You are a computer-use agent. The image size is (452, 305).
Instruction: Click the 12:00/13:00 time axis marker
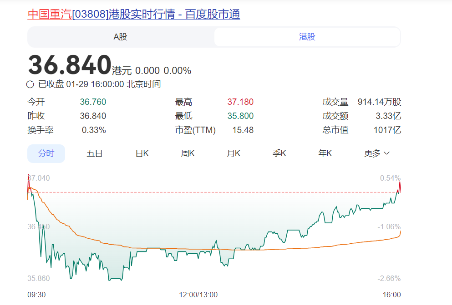(198, 295)
